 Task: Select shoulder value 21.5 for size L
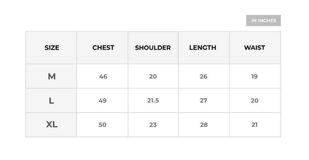153,100
